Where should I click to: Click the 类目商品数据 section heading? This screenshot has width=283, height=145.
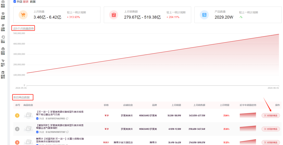(21, 97)
